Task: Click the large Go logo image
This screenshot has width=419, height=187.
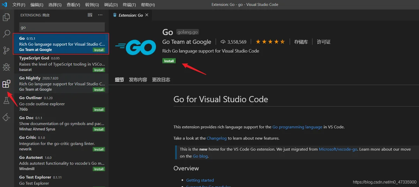Action: point(135,47)
